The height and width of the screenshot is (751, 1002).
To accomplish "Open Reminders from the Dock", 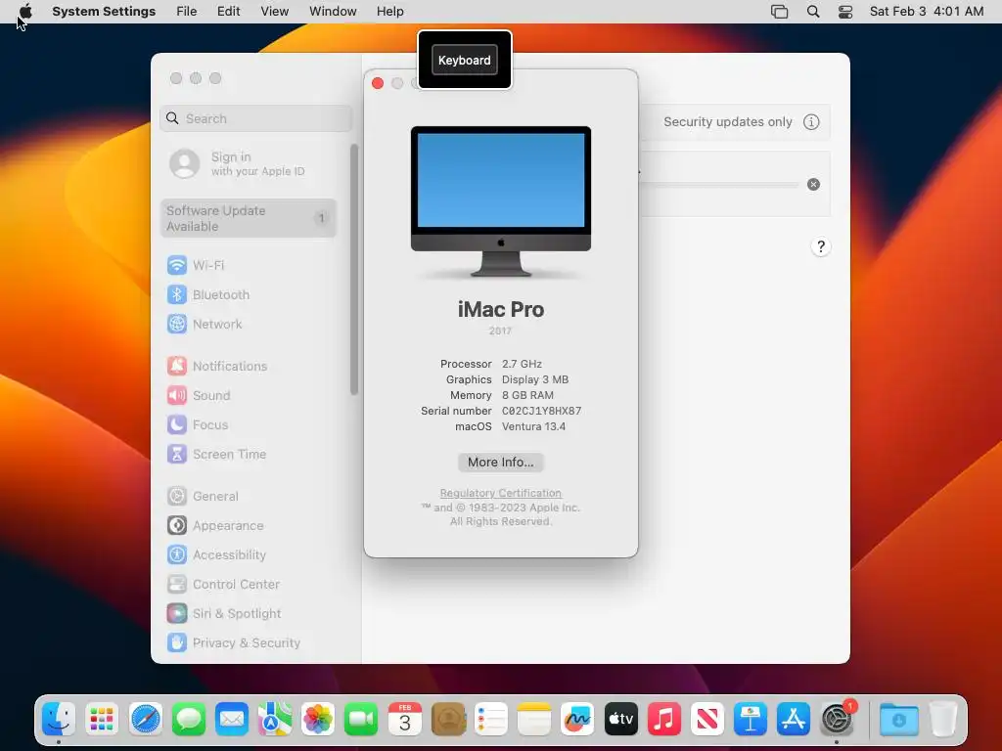I will point(491,719).
